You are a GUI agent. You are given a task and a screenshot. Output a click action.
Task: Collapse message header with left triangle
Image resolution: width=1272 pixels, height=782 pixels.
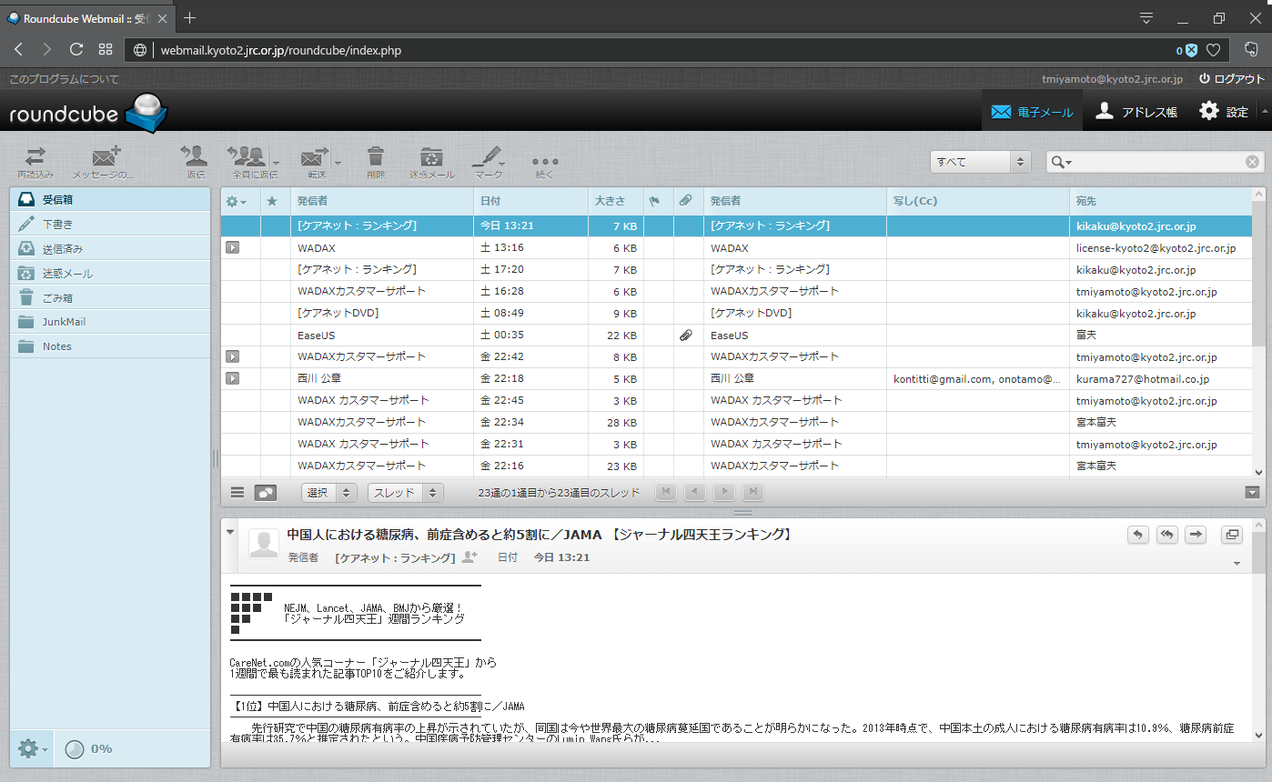click(x=230, y=532)
